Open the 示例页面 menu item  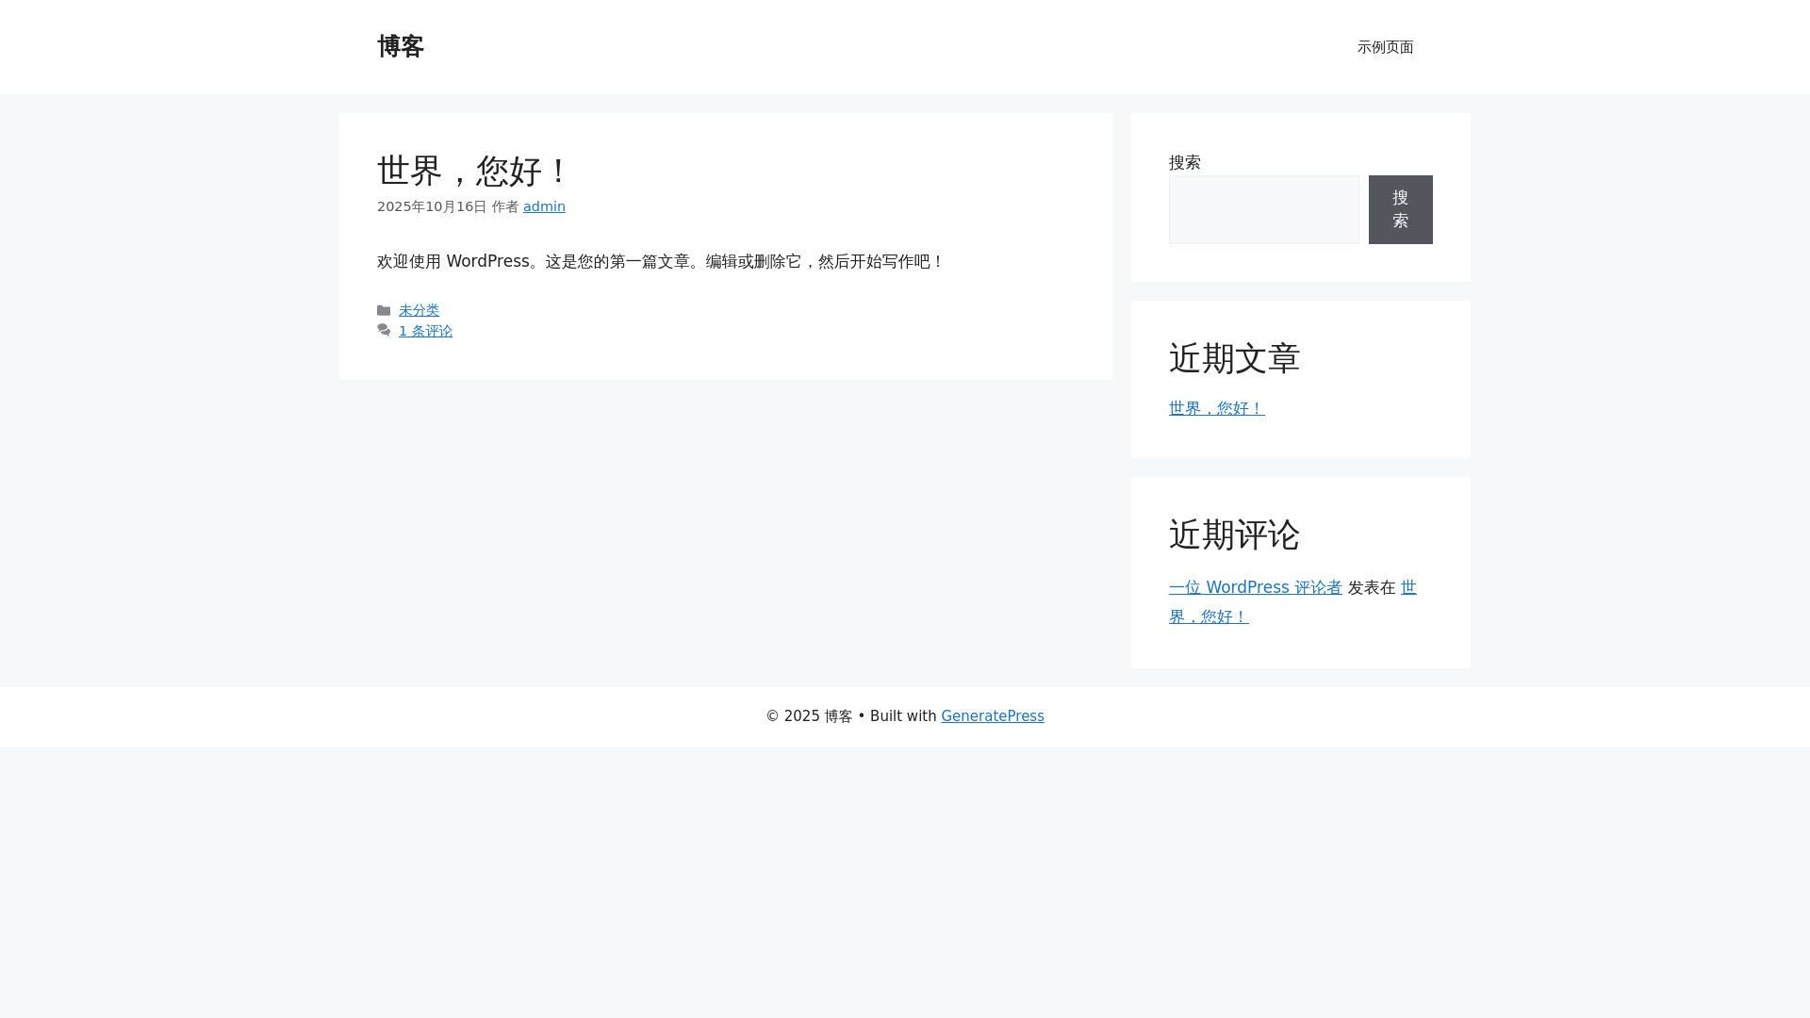[x=1385, y=47]
